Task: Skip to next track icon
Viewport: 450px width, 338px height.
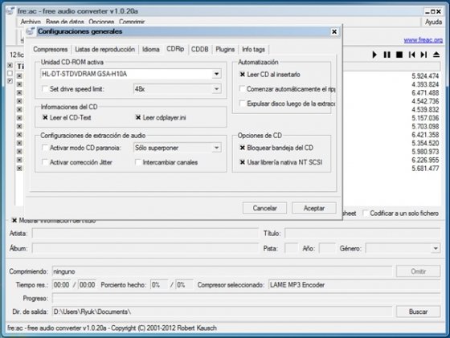Action: tap(424, 55)
